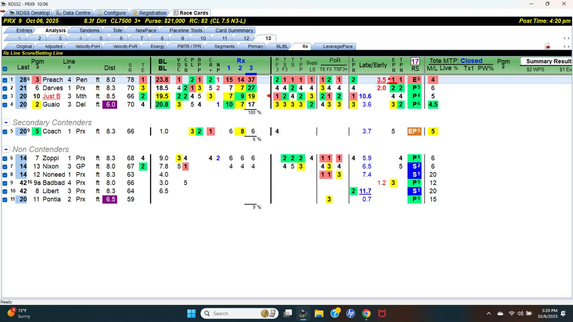Image resolution: width=573 pixels, height=322 pixels.
Task: Click the blue Closed Tote MTP status
Action: 471,61
